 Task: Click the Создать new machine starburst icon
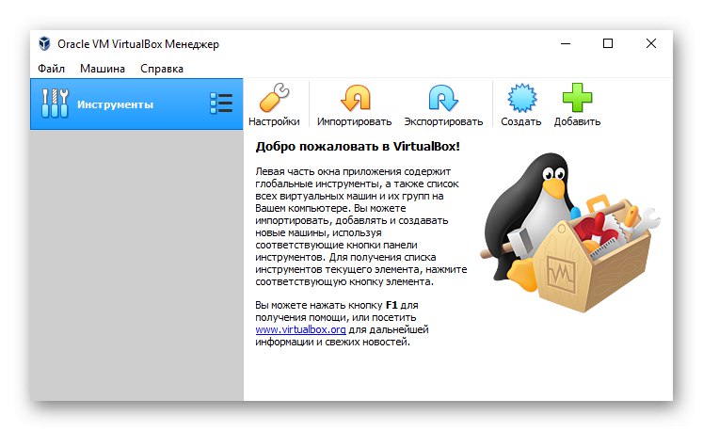click(x=522, y=97)
